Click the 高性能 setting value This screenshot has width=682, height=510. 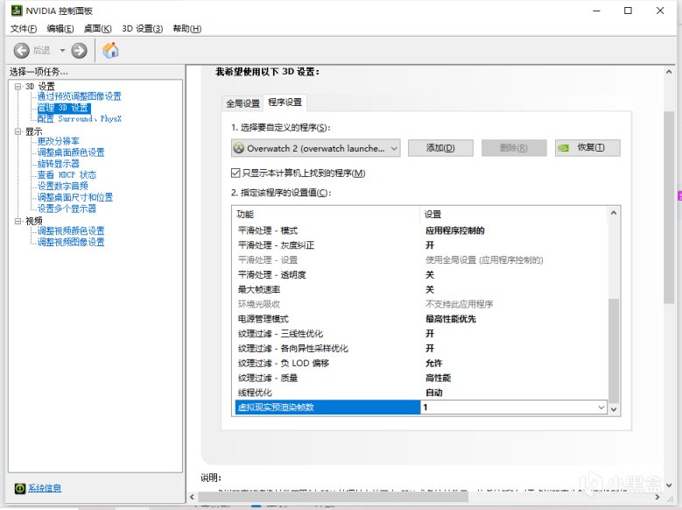(x=438, y=378)
